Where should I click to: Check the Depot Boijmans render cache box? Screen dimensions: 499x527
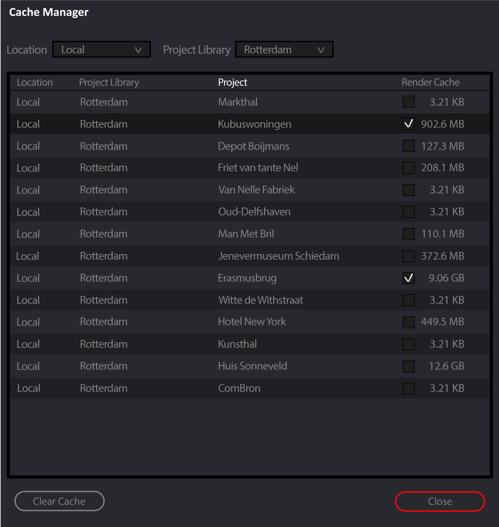(408, 146)
